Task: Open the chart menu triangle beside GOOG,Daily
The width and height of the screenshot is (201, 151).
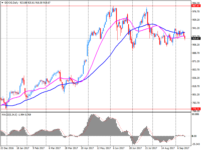Action: (2, 3)
